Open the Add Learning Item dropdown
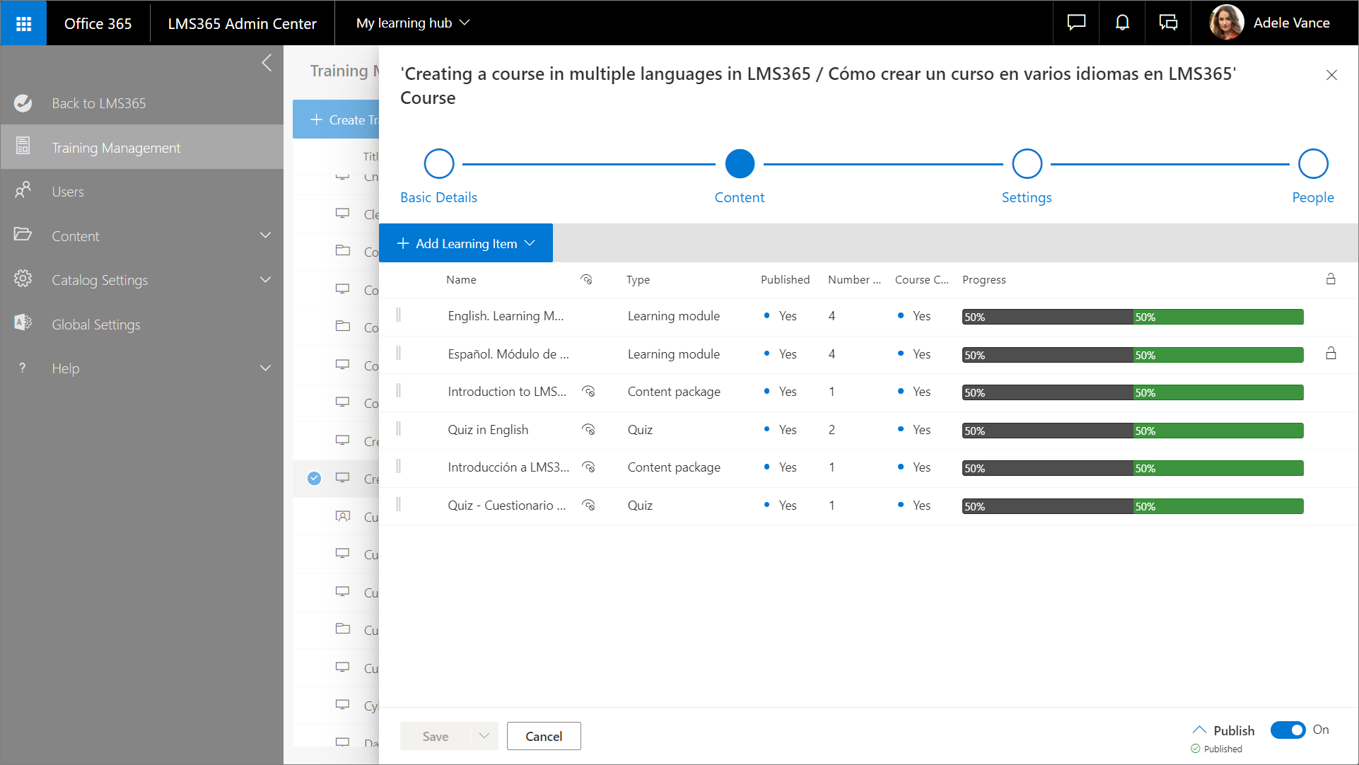Screen dimensions: 1359x765 [466, 243]
